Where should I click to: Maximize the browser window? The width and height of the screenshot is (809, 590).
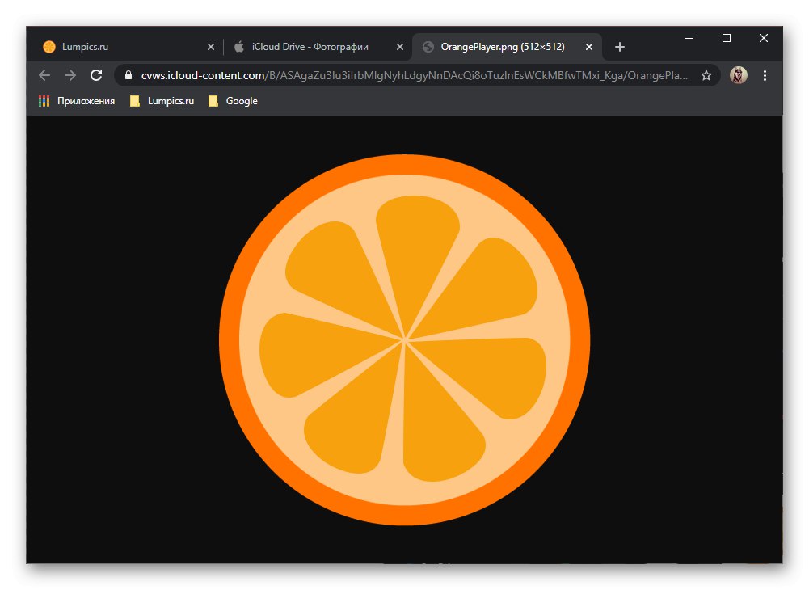point(727,38)
